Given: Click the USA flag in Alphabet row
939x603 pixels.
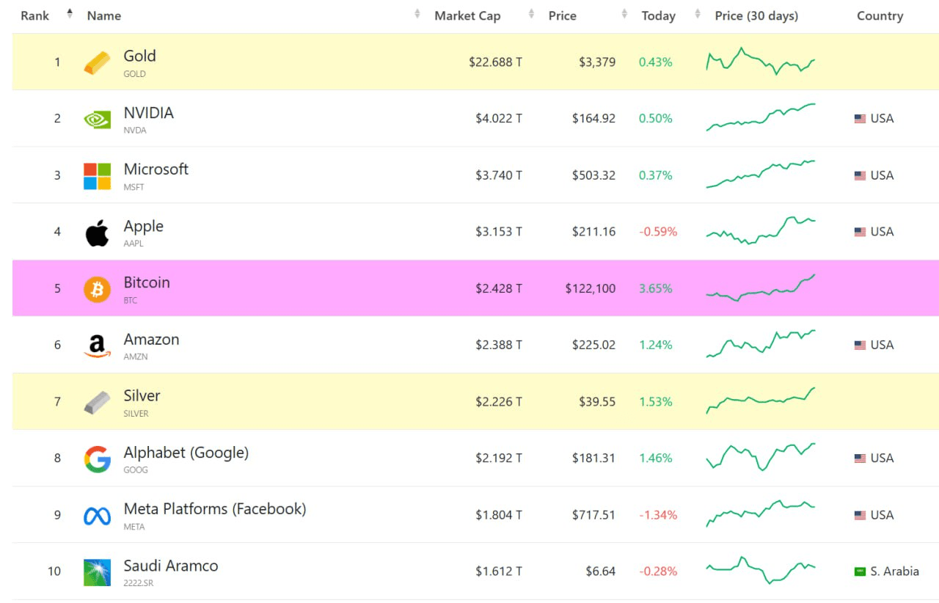Looking at the screenshot, I should coord(860,458).
